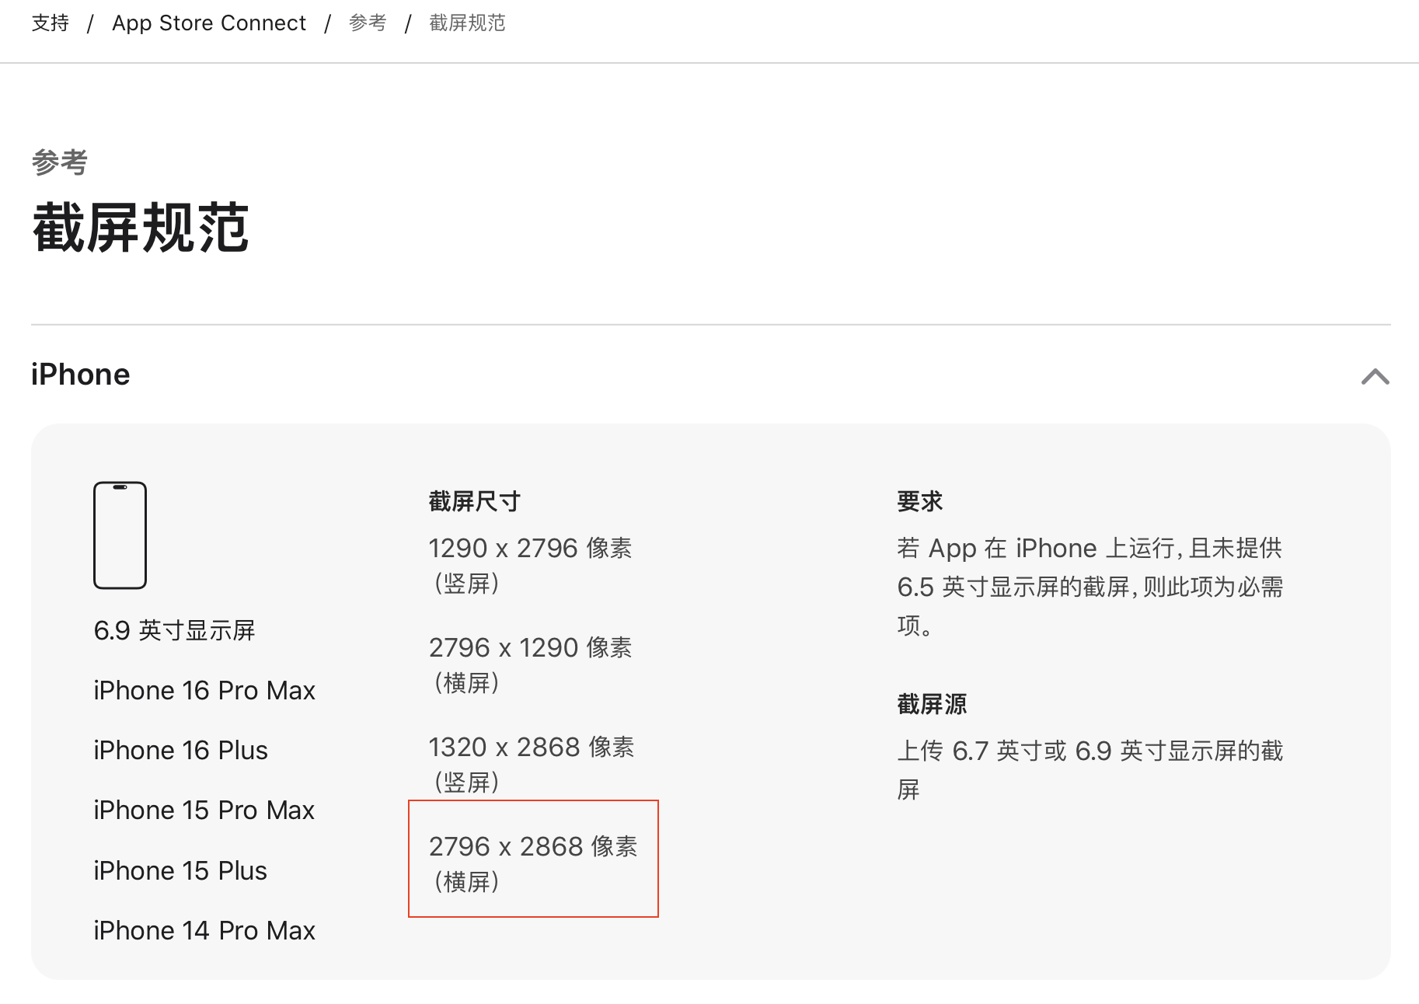Go to App Store Connect breadcrumb
This screenshot has height=1004, width=1419.
pyautogui.click(x=209, y=23)
